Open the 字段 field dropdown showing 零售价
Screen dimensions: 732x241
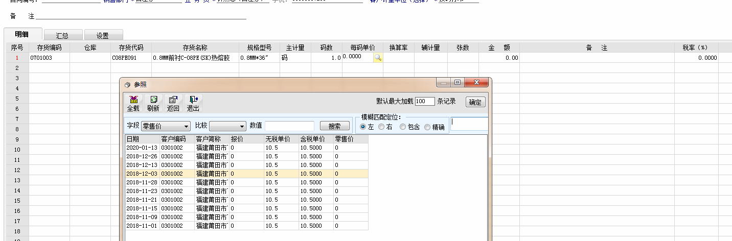click(x=166, y=126)
